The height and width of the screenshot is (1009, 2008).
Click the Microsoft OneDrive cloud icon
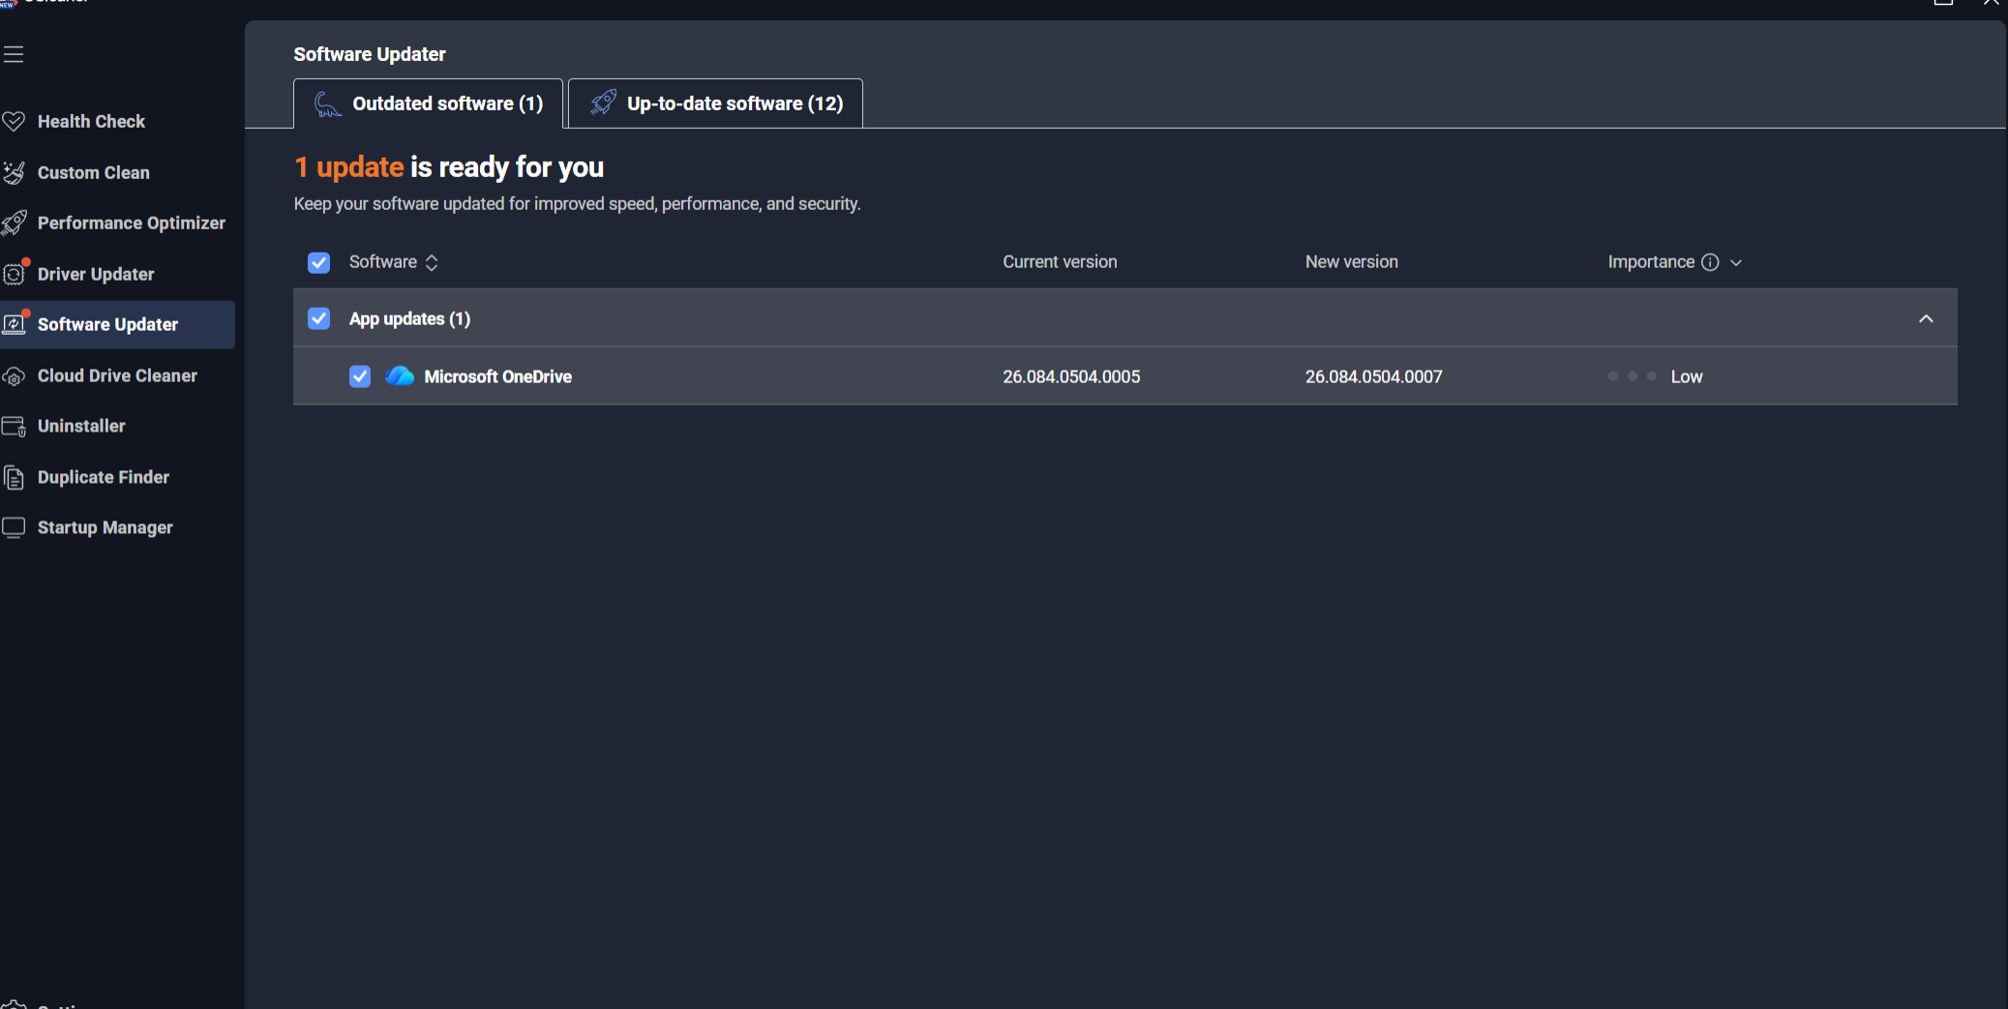click(400, 376)
